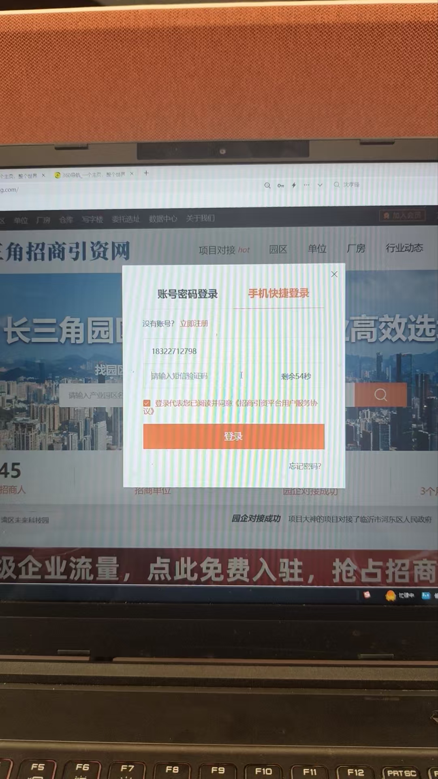Open a new browser tab with plus
Screen dimensions: 438x779
coord(146,173)
